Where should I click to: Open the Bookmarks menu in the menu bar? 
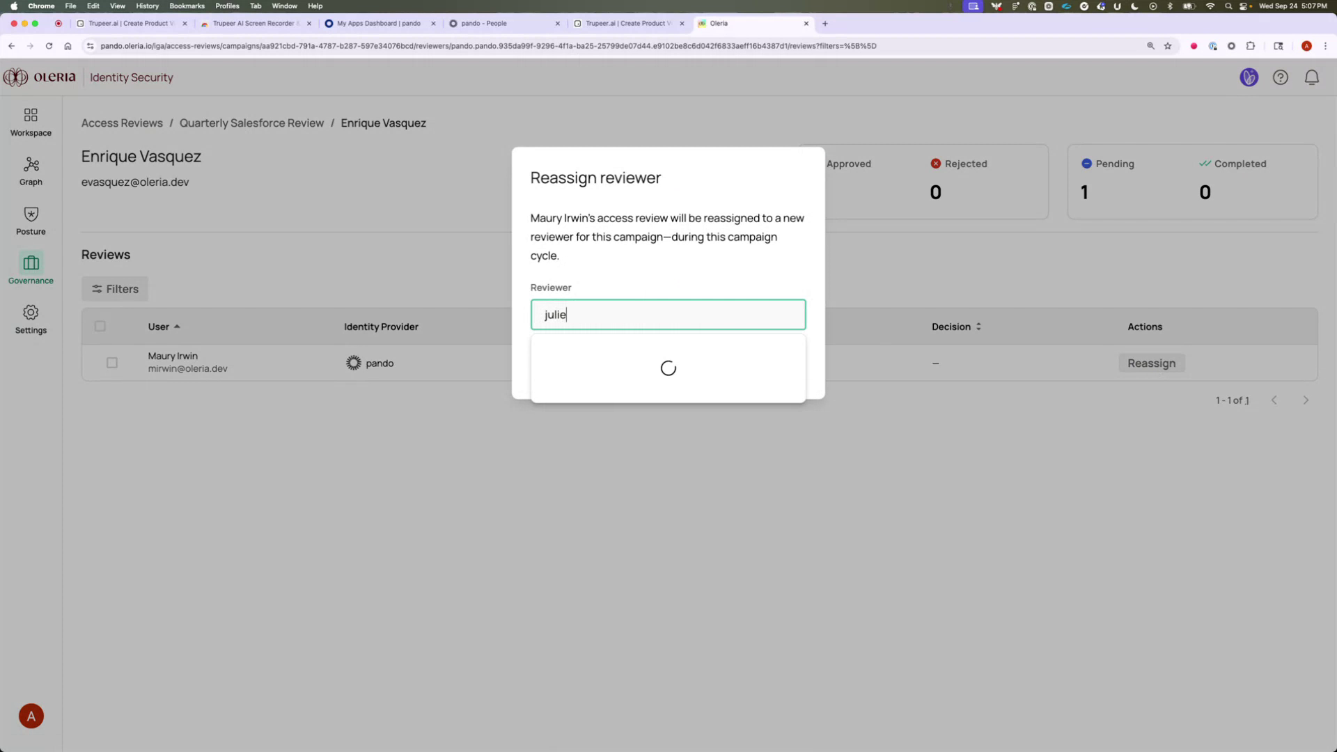(187, 6)
